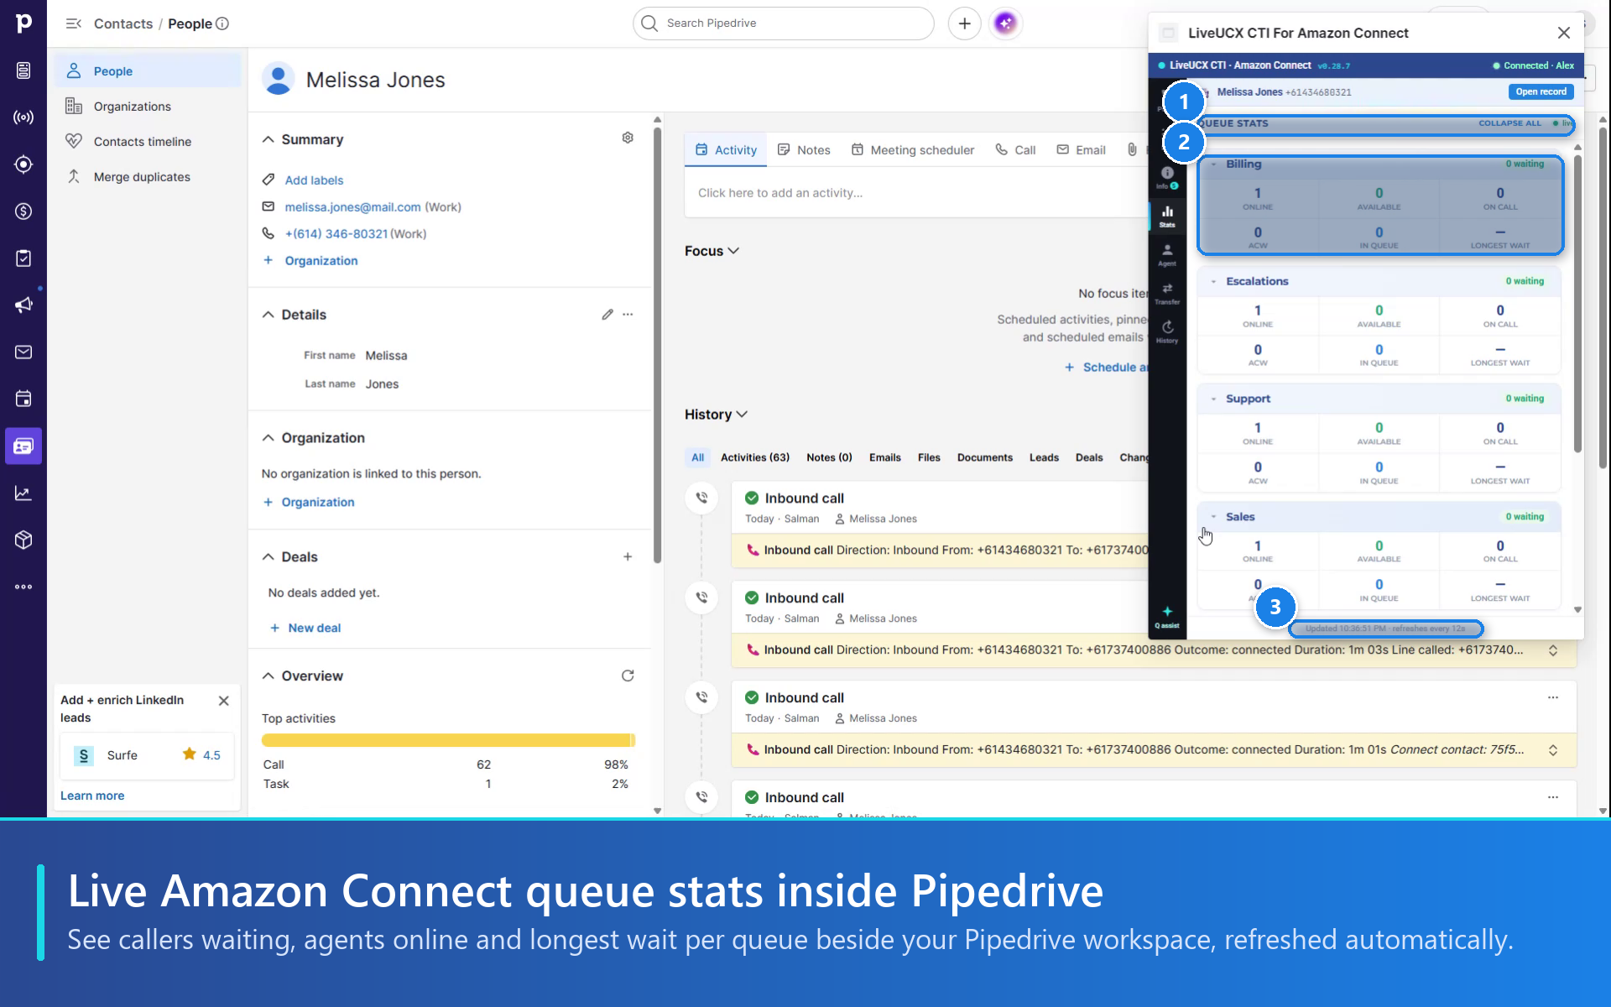Open the Agent panel in LiveUCX sidebar

pos(1167,255)
